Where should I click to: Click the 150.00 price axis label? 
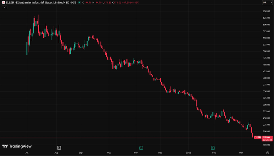(x=266, y=144)
